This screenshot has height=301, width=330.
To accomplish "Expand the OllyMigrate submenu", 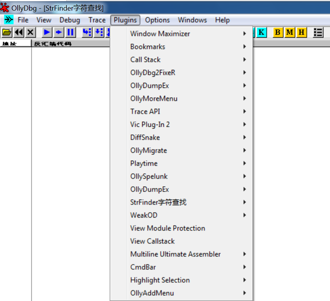I will tap(181, 150).
